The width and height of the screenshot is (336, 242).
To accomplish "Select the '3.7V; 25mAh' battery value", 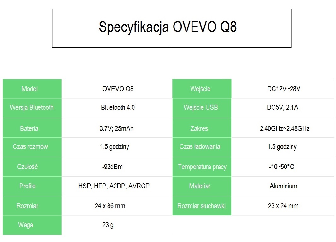I will click(116, 128).
